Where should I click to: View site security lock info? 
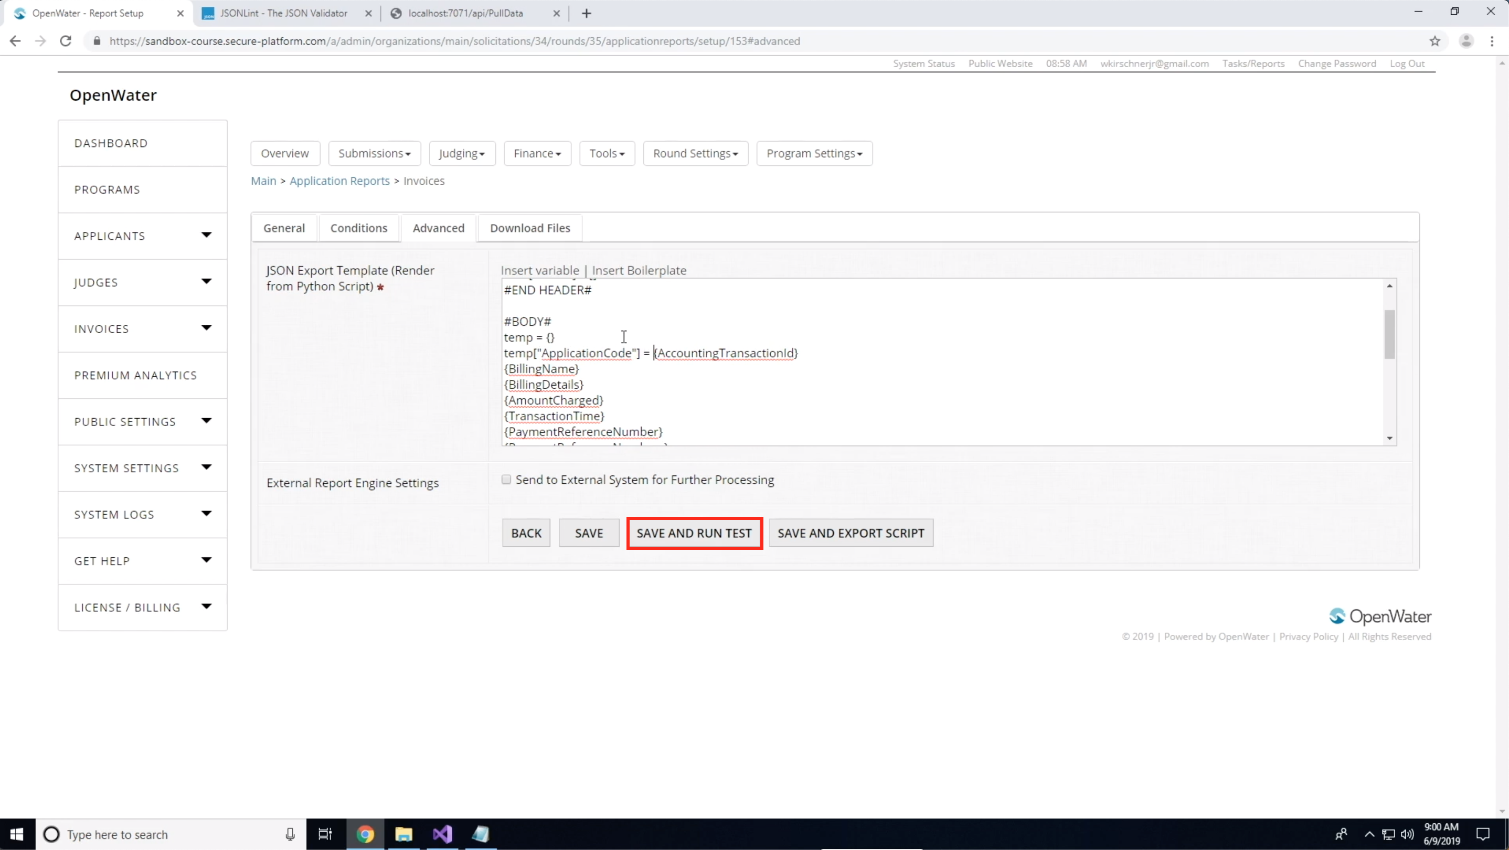tap(97, 41)
